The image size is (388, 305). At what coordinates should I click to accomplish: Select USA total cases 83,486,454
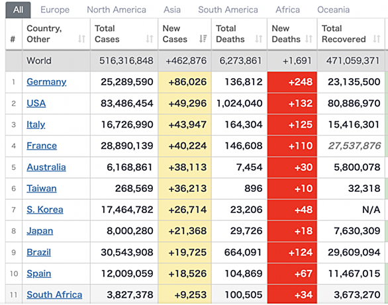coord(127,103)
